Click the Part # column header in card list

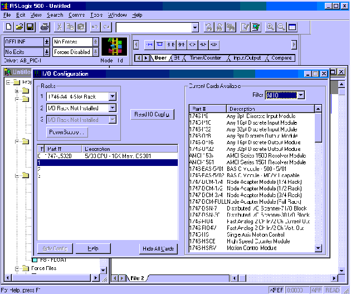pos(208,109)
